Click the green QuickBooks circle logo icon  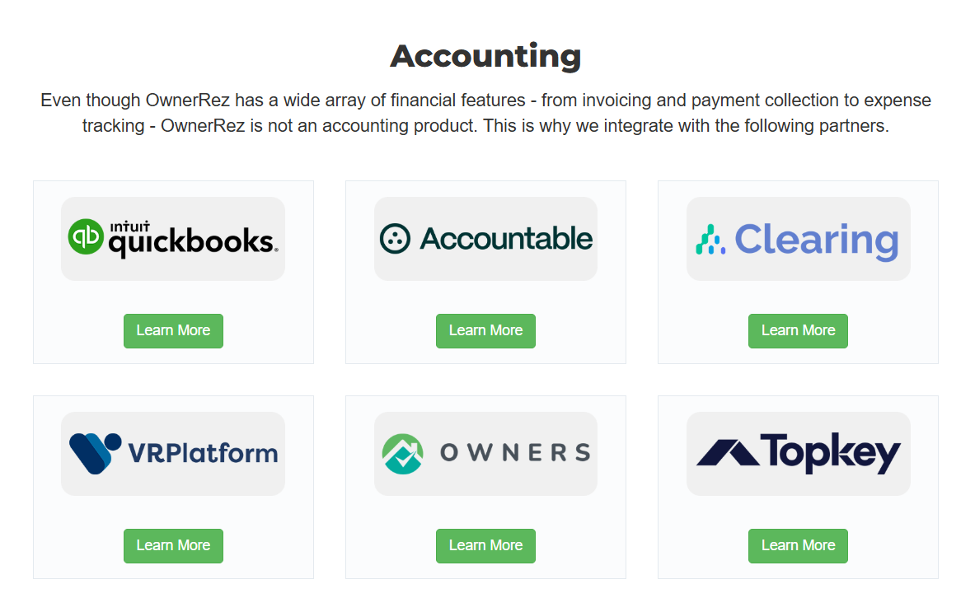(x=86, y=236)
